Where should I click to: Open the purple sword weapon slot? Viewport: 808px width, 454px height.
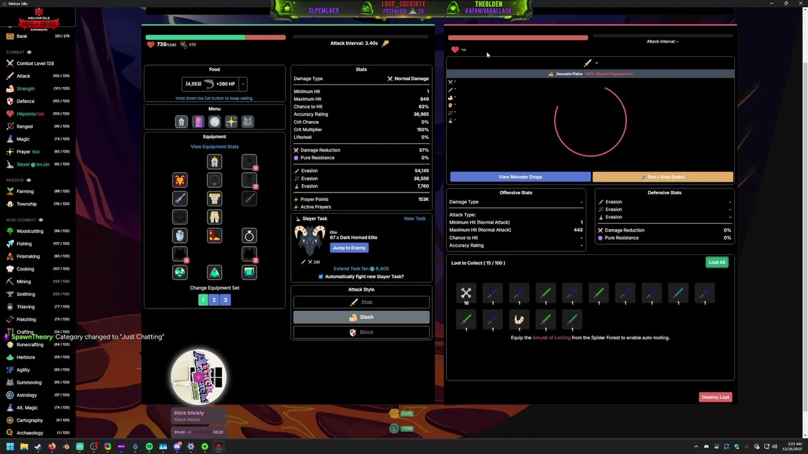coord(180,199)
